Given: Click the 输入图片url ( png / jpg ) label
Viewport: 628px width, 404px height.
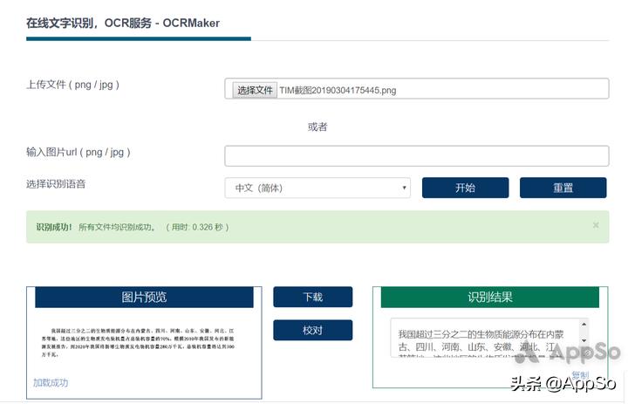Looking at the screenshot, I should point(78,153).
